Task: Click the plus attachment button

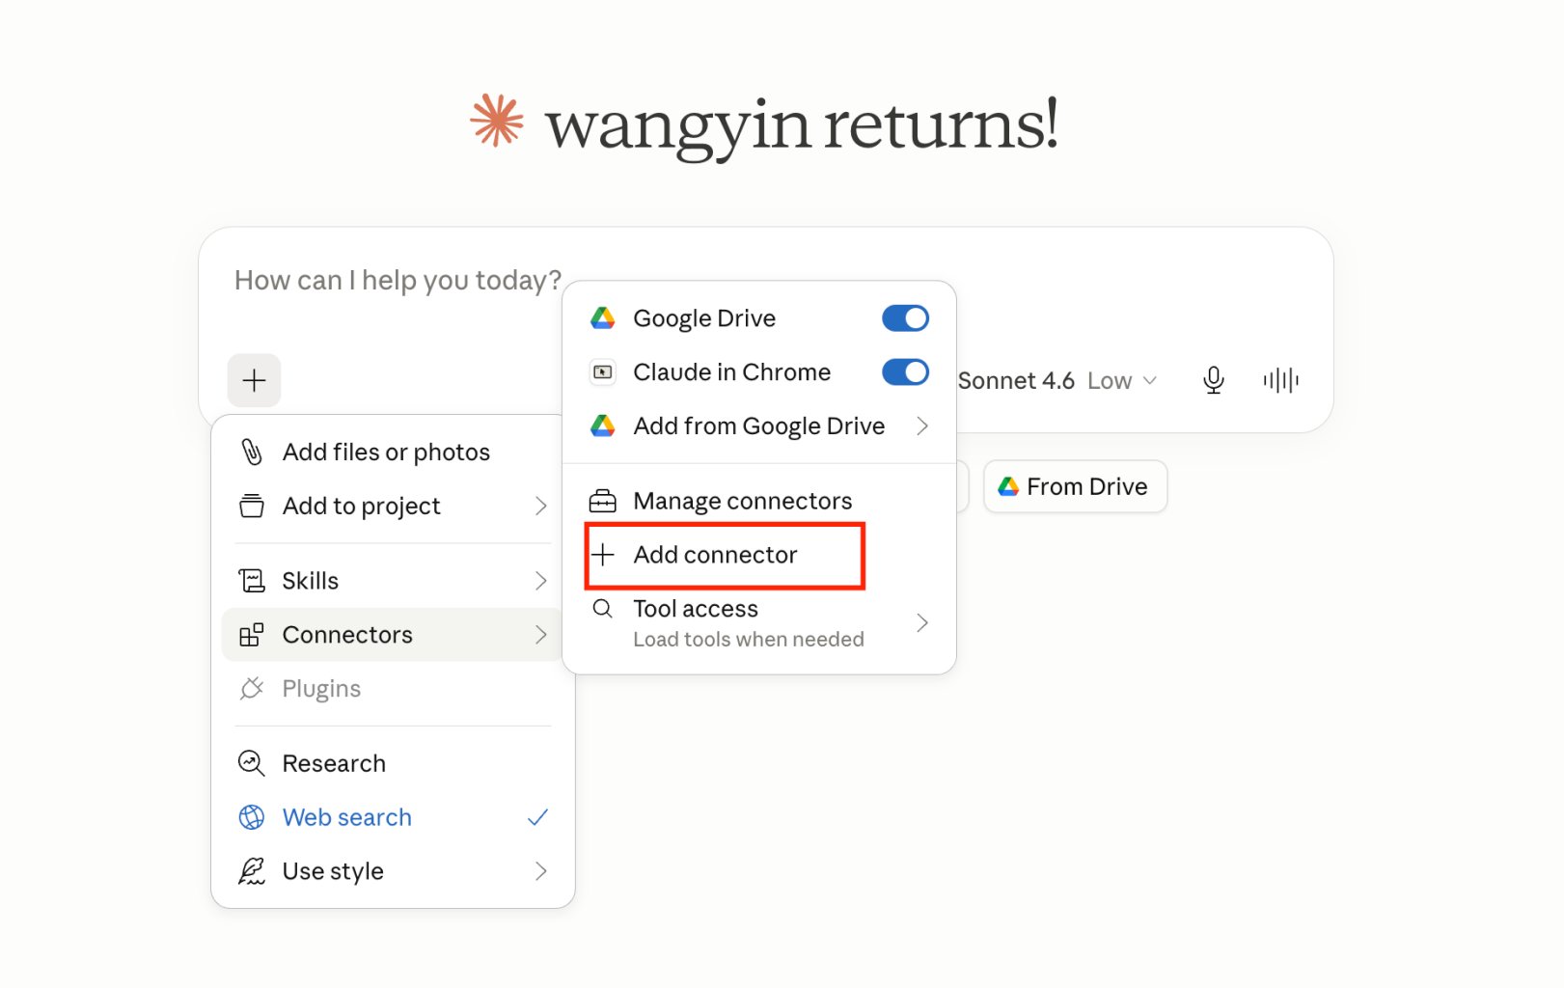Action: pyautogui.click(x=254, y=380)
